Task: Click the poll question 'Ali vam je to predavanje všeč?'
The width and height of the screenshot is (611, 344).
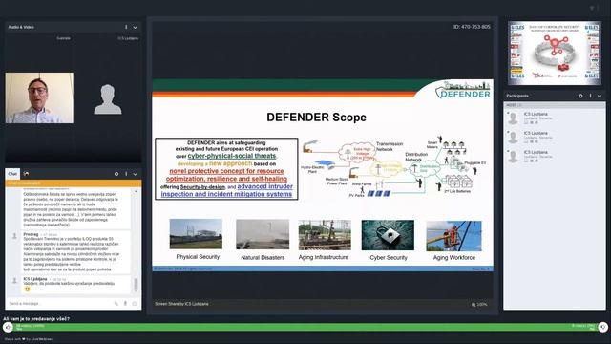Action: 36,318
